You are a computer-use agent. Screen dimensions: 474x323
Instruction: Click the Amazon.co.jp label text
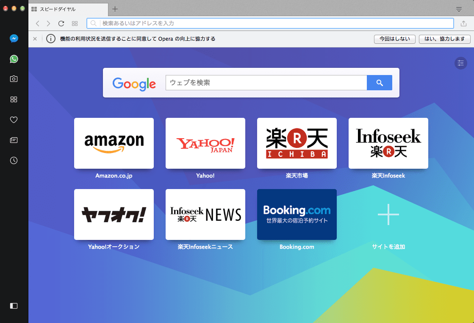click(x=114, y=176)
